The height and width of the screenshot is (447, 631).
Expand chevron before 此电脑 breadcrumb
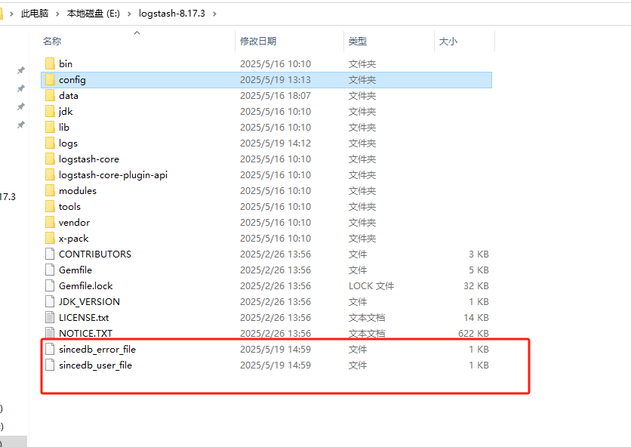click(11, 14)
